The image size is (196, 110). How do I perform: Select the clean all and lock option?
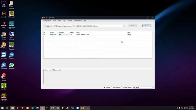click(x=122, y=87)
